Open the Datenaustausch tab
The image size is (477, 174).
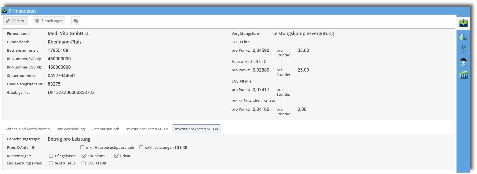pos(105,129)
